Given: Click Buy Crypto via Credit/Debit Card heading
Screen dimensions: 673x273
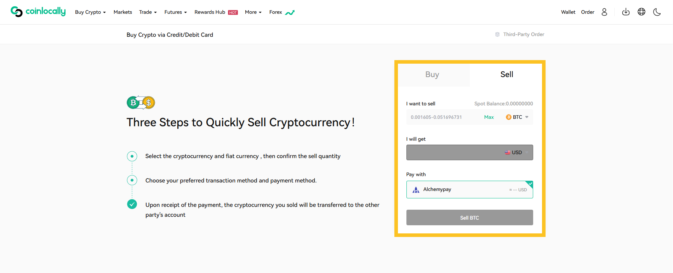Looking at the screenshot, I should 170,35.
